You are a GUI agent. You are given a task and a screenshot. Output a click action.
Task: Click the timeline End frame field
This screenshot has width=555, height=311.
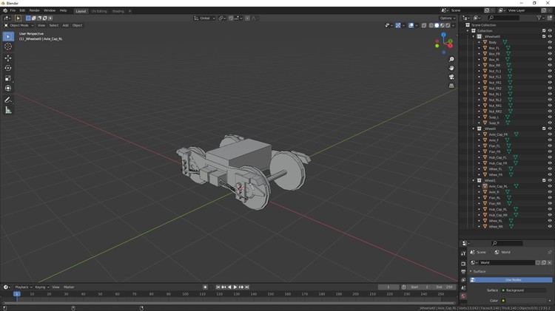(x=444, y=287)
